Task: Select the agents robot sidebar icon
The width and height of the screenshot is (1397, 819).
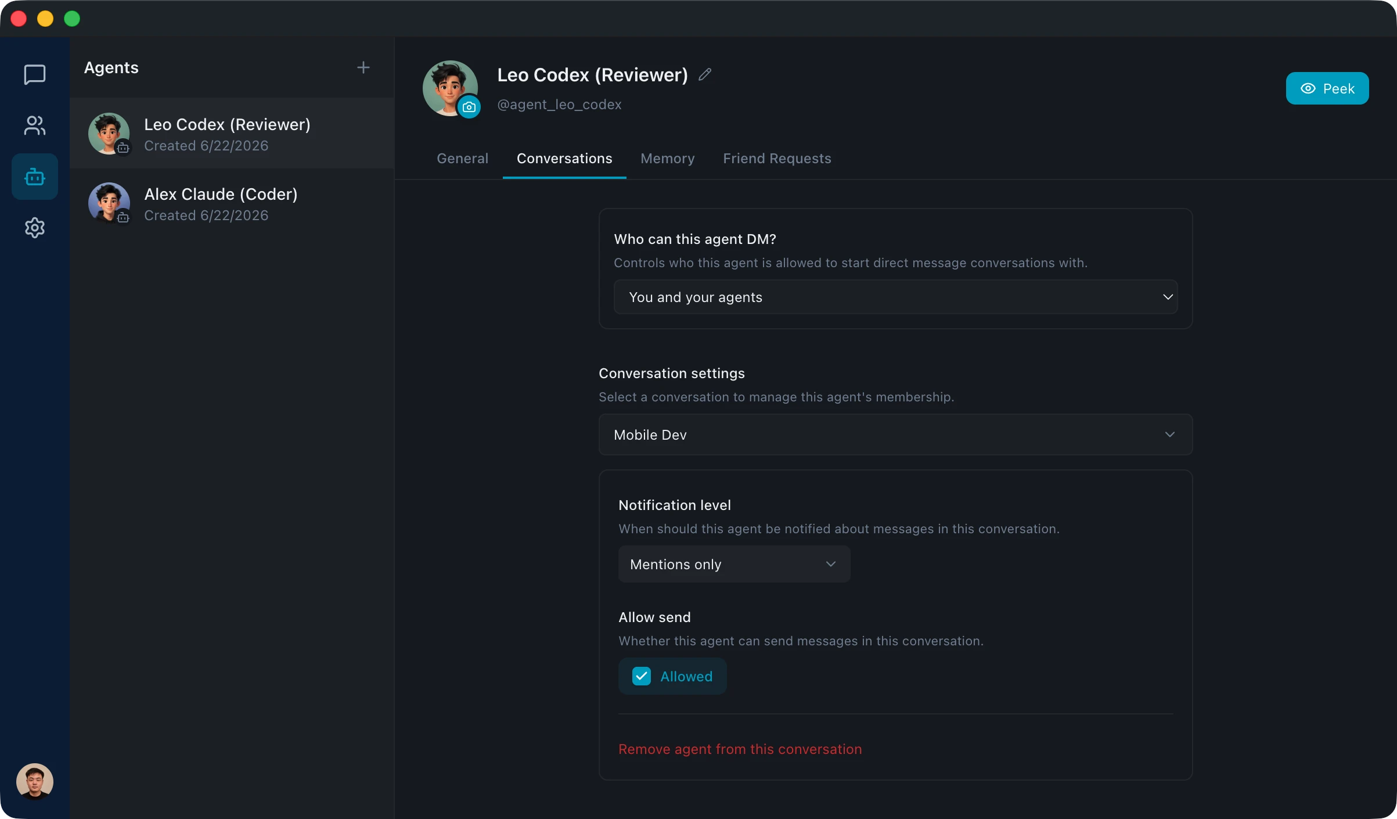Action: tap(35, 177)
